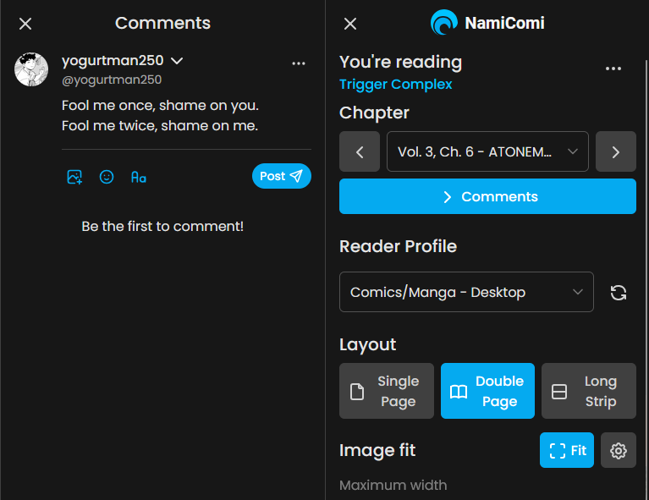Open image fit settings gear
The image size is (649, 500).
[619, 451]
